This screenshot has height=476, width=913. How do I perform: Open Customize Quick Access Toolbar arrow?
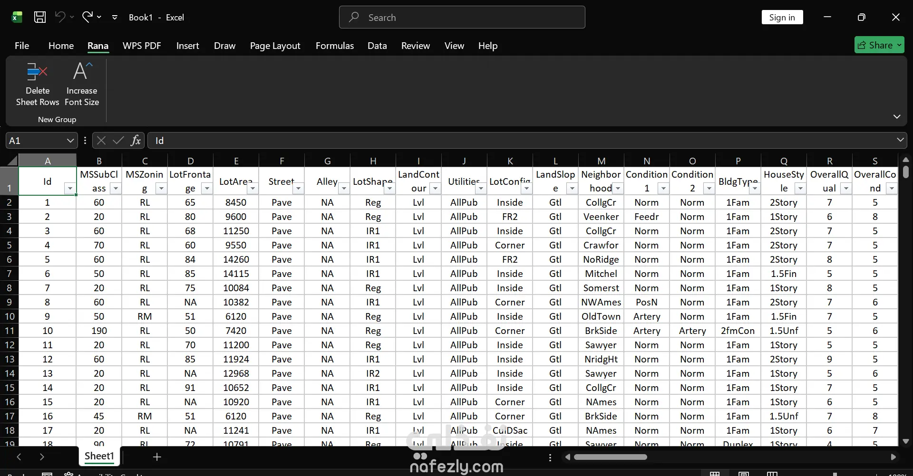point(115,18)
